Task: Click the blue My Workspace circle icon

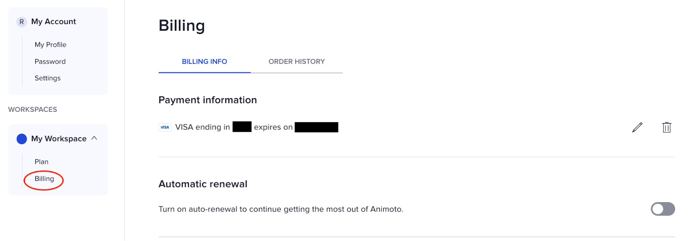Action: click(21, 139)
